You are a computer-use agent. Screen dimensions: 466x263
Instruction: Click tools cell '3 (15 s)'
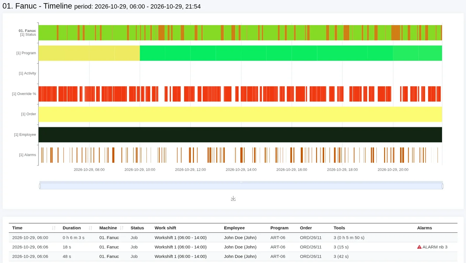pos(341,247)
